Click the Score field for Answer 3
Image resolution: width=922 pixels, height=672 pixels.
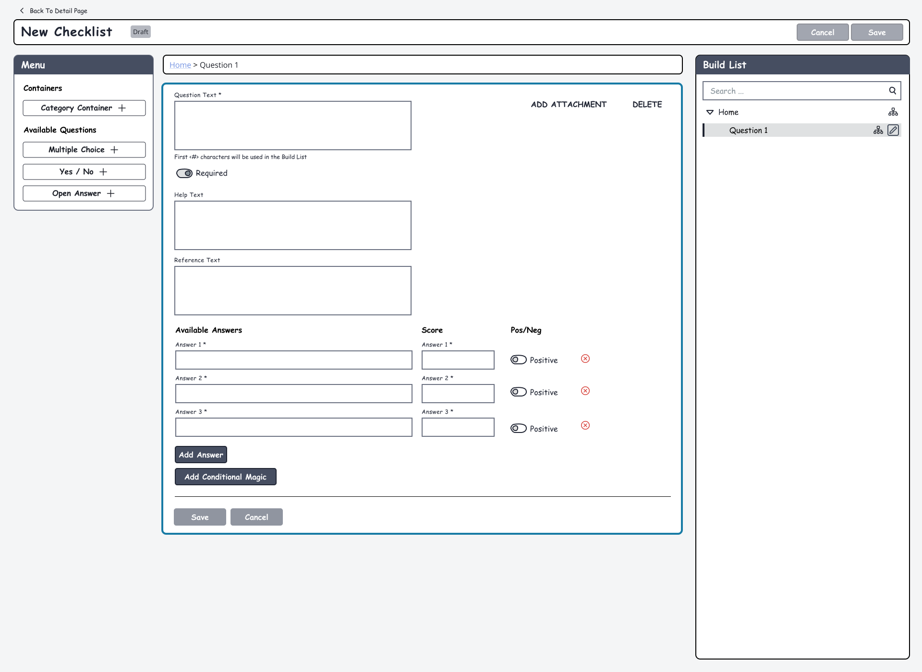click(x=458, y=427)
